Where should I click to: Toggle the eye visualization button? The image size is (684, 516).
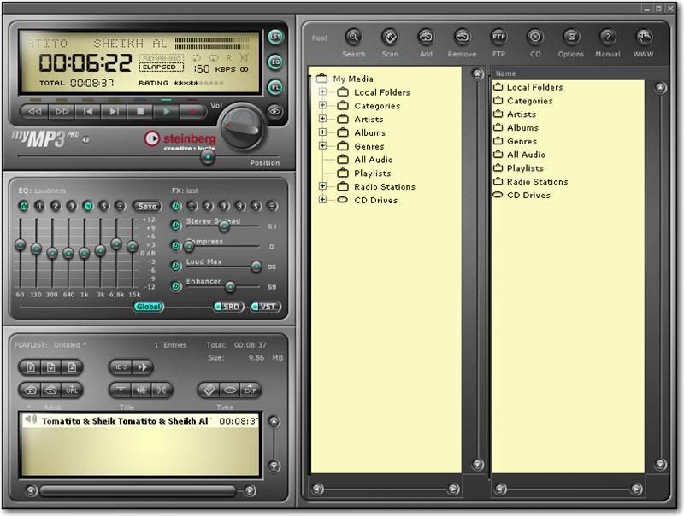[x=274, y=112]
